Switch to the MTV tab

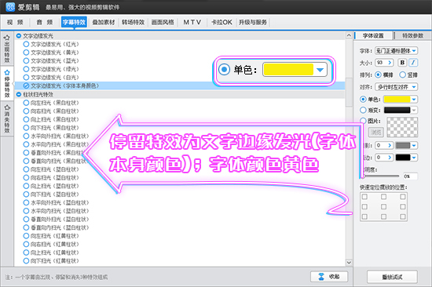[192, 22]
